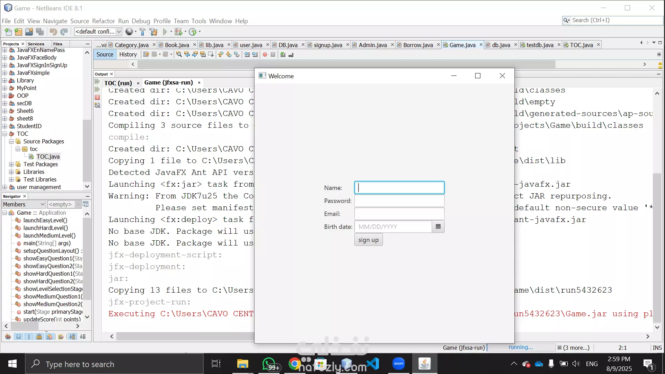The width and height of the screenshot is (665, 374).
Task: Open the Refactor menu
Action: coord(103,21)
